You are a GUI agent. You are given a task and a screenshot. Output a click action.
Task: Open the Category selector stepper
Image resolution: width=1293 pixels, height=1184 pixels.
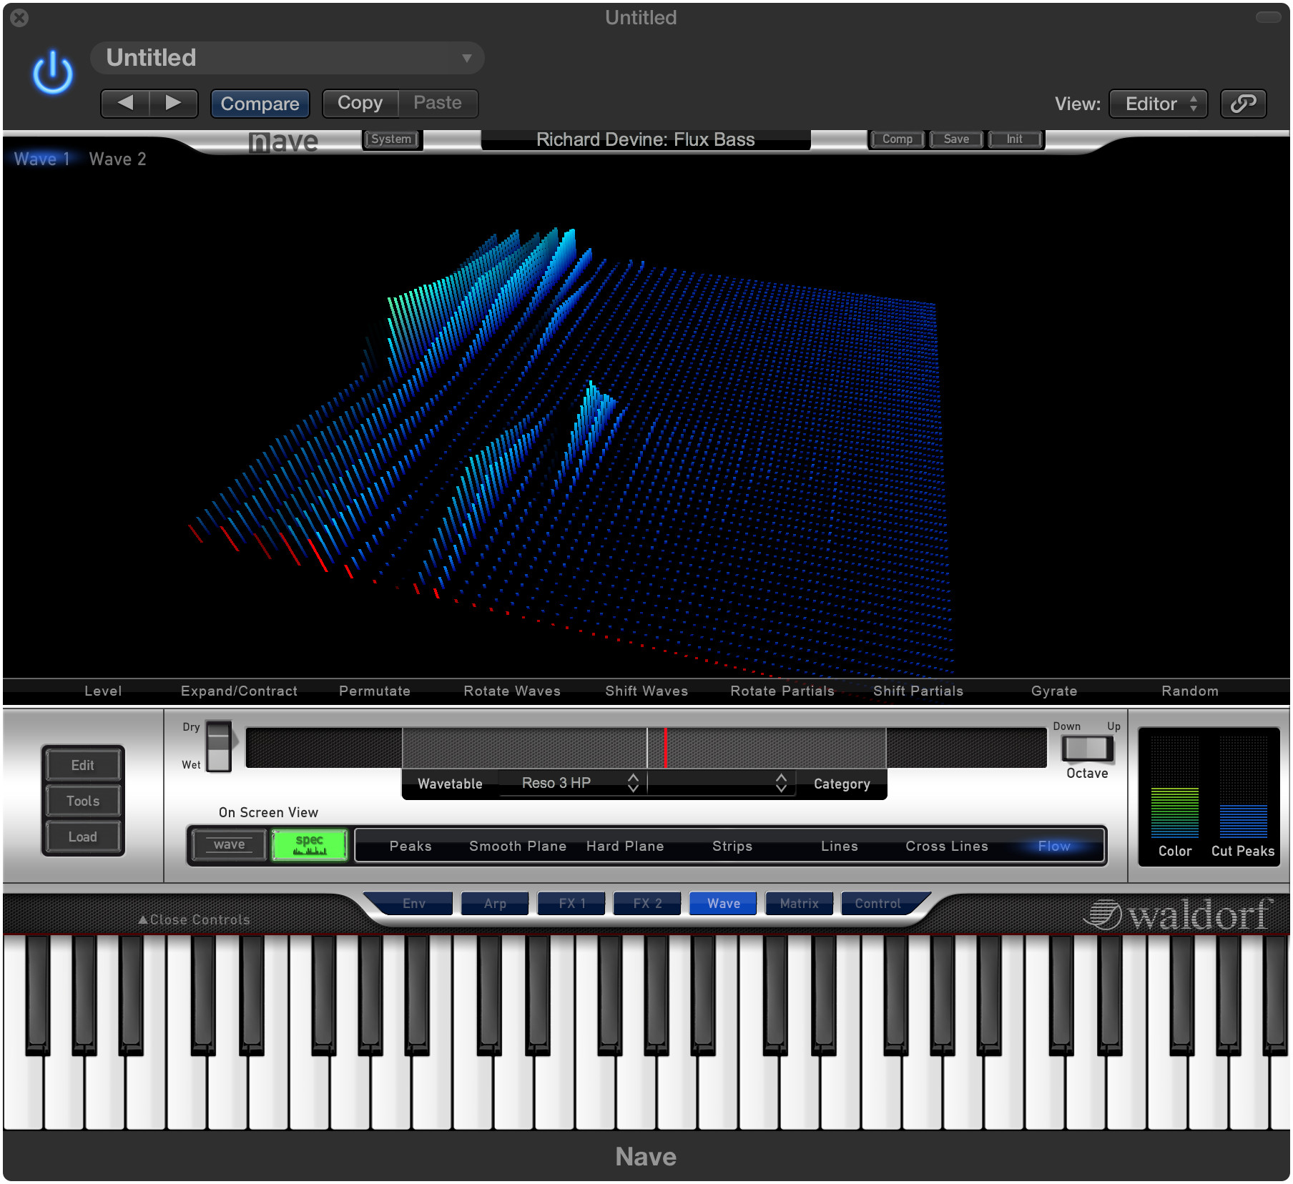pyautogui.click(x=781, y=783)
